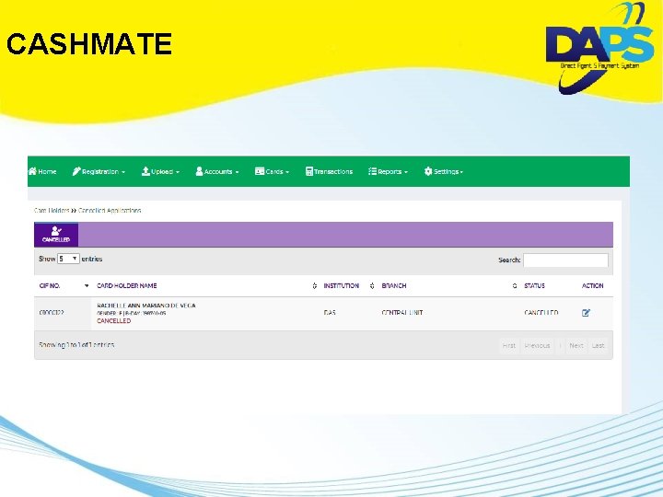Click the Cards ID card icon
This screenshot has height=497, width=663.
(x=260, y=171)
